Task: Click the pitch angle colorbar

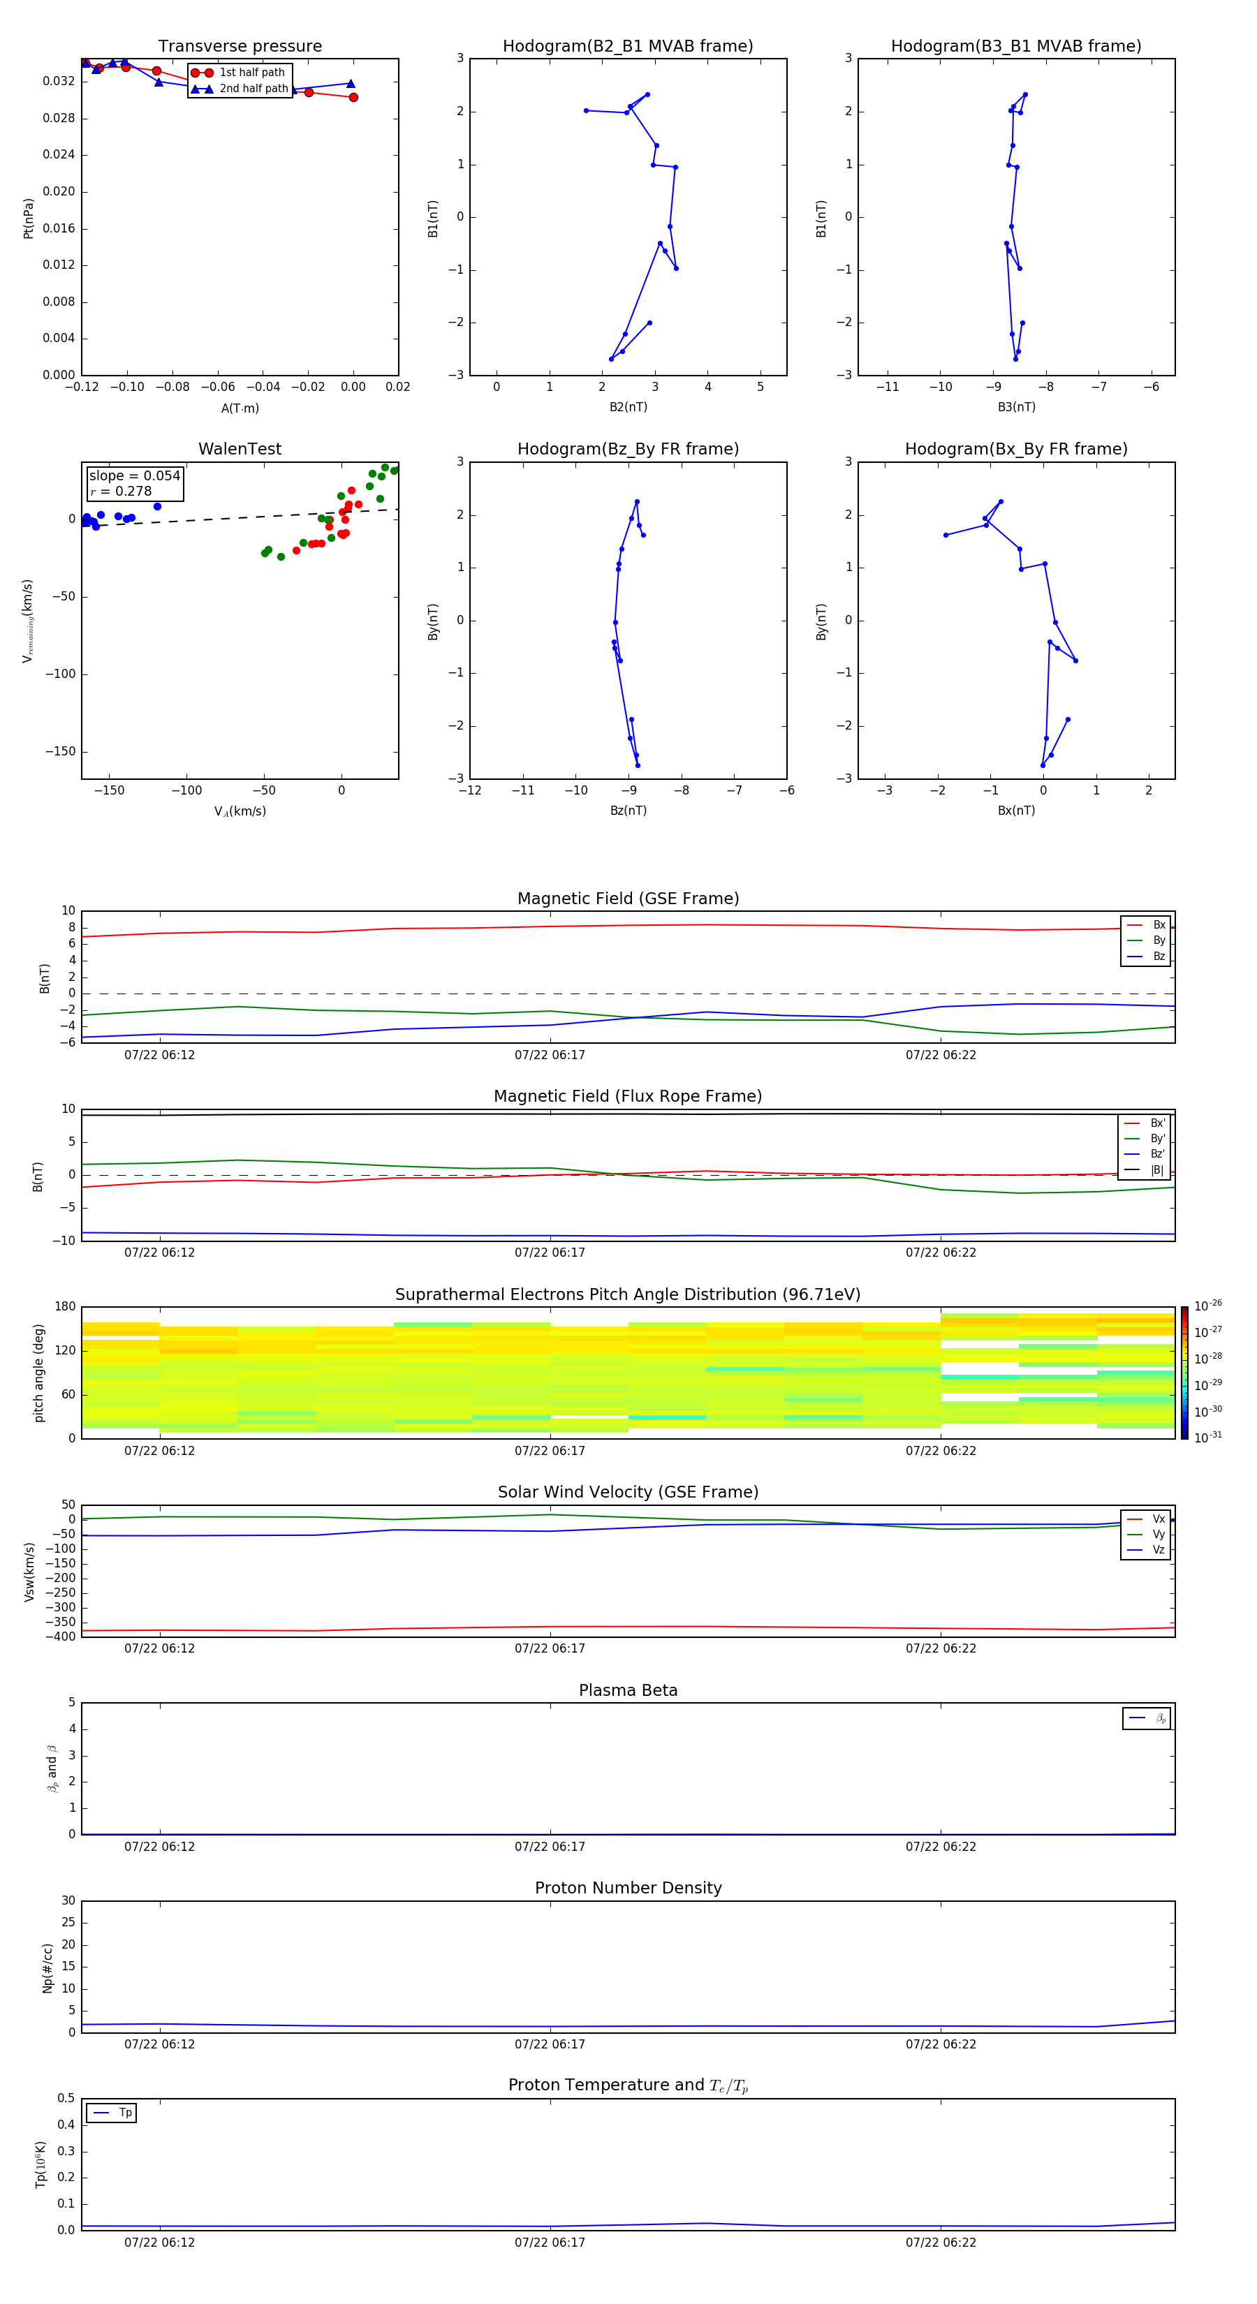Action: [x=1184, y=1373]
